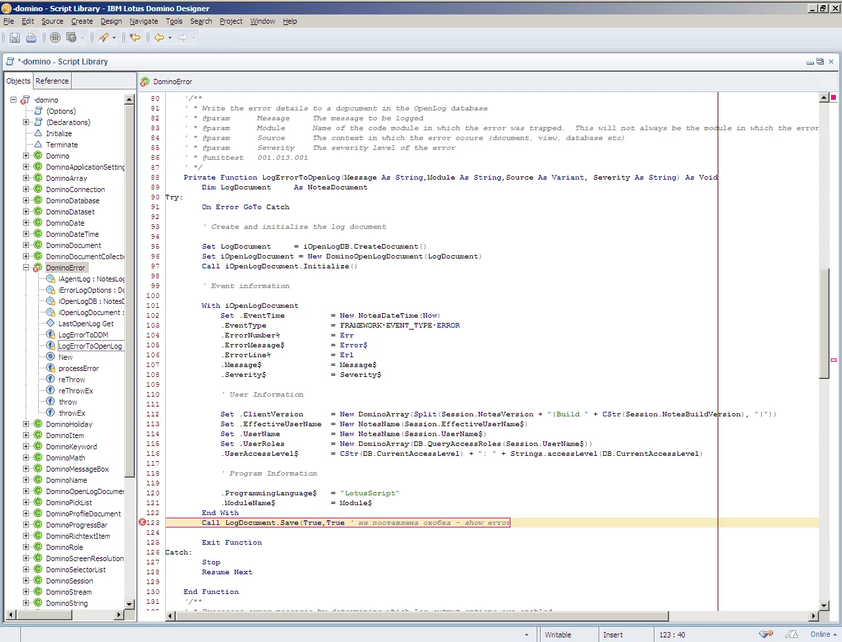Expand the (Declarations) tree node

pyautogui.click(x=26, y=122)
